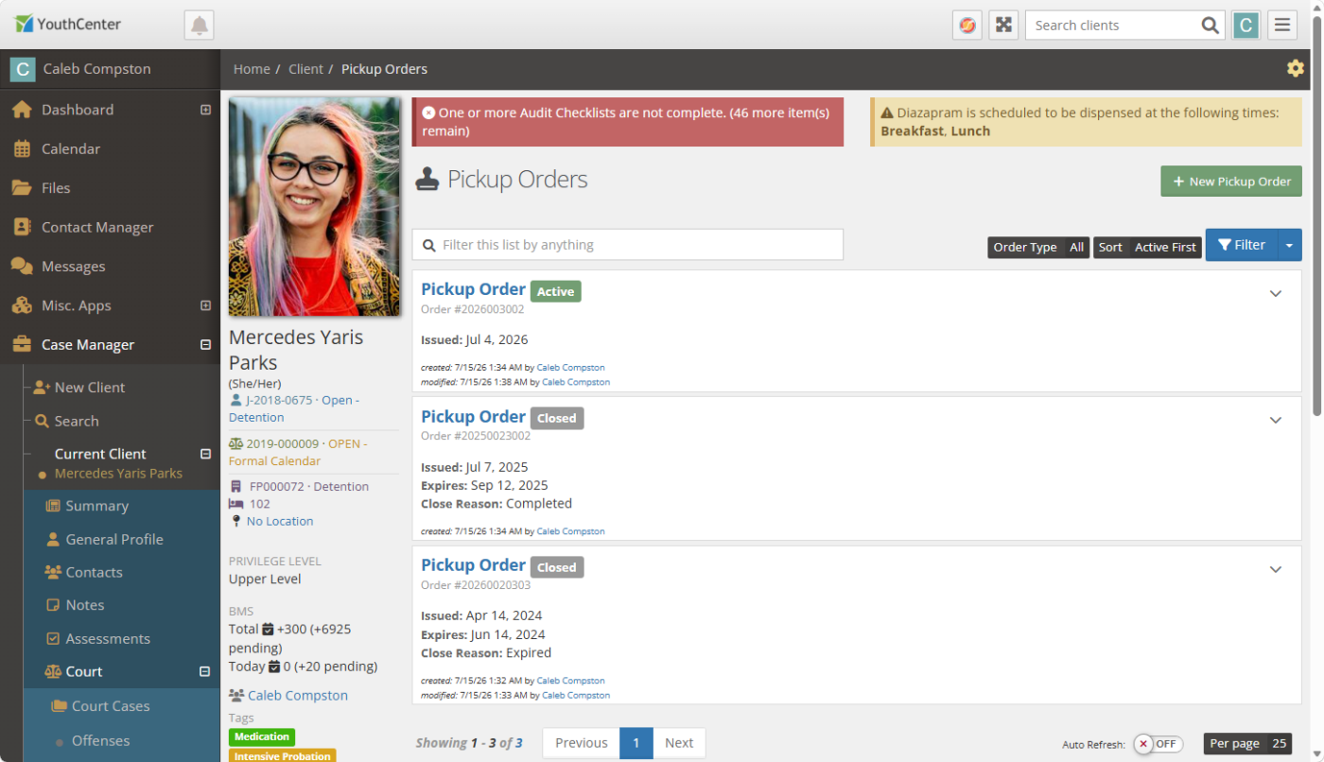
Task: Open Assessments under Current Client
Action: 107,639
